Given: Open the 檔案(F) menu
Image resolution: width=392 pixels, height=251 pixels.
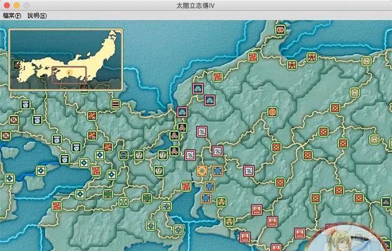Looking at the screenshot, I should point(12,16).
